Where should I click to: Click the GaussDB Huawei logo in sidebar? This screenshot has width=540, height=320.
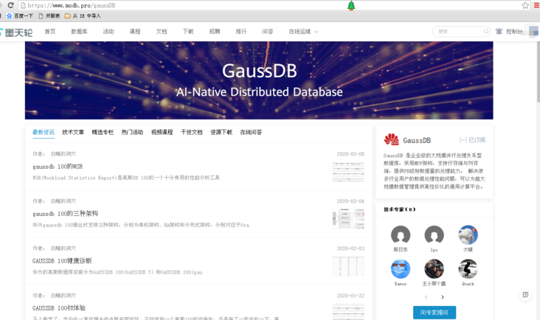coord(391,139)
